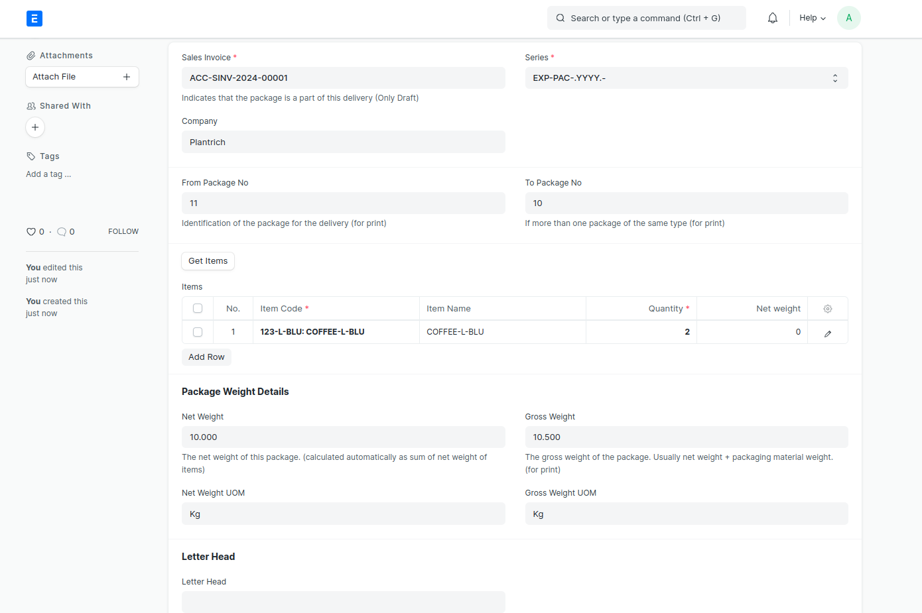Click the ERPNext home logo icon

click(34, 19)
